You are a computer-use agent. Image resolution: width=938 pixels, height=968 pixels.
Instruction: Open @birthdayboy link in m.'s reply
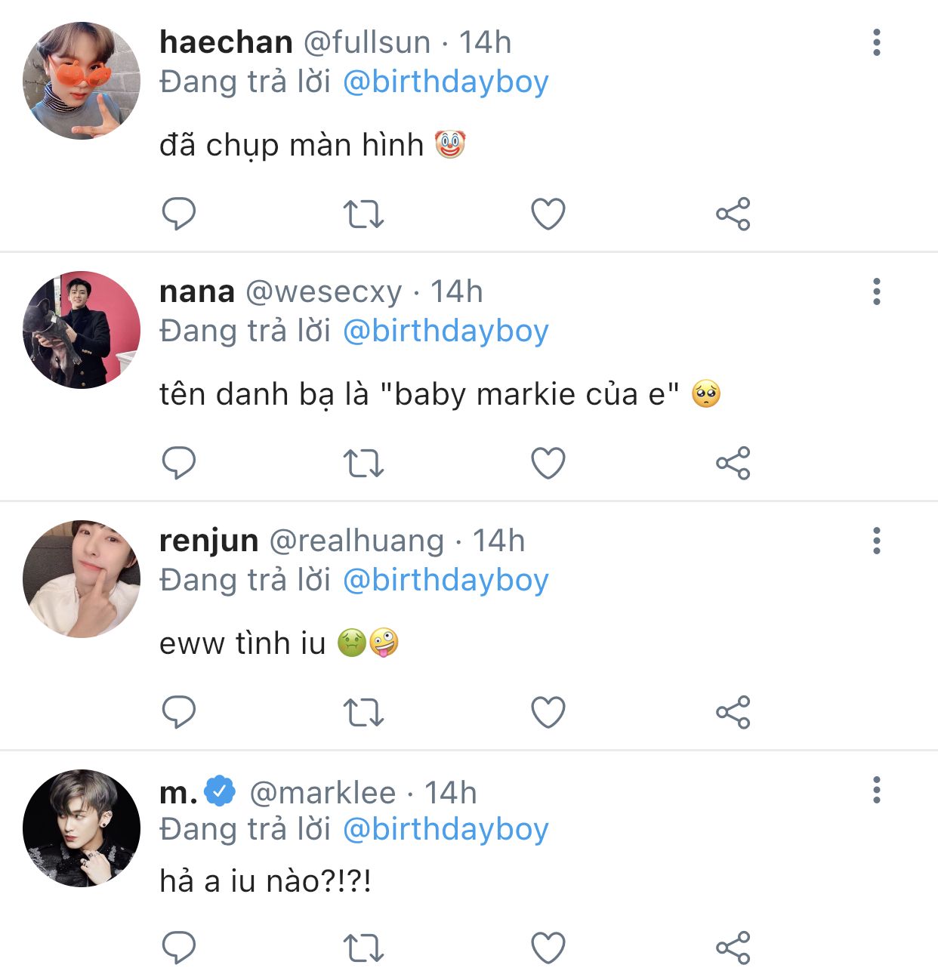[446, 829]
